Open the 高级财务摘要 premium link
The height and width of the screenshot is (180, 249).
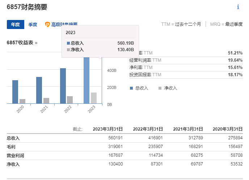click(64, 25)
